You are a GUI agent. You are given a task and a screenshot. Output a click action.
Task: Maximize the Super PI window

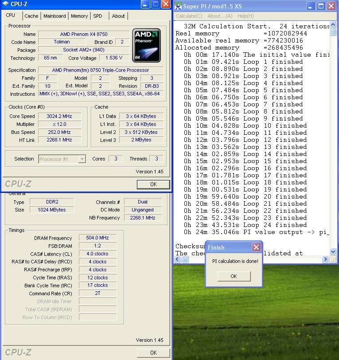pos(321,6)
